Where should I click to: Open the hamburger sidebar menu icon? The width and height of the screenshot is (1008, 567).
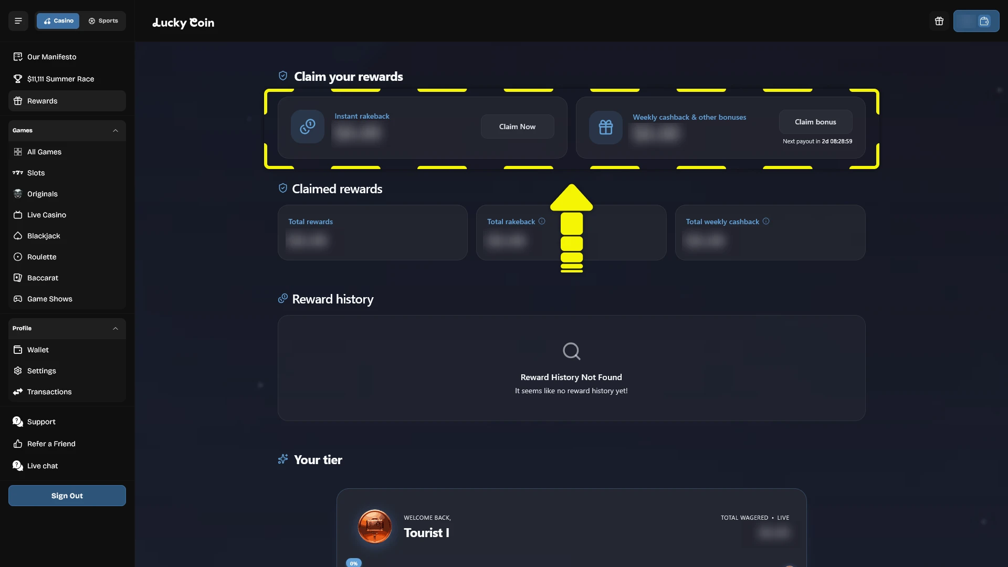pyautogui.click(x=18, y=21)
